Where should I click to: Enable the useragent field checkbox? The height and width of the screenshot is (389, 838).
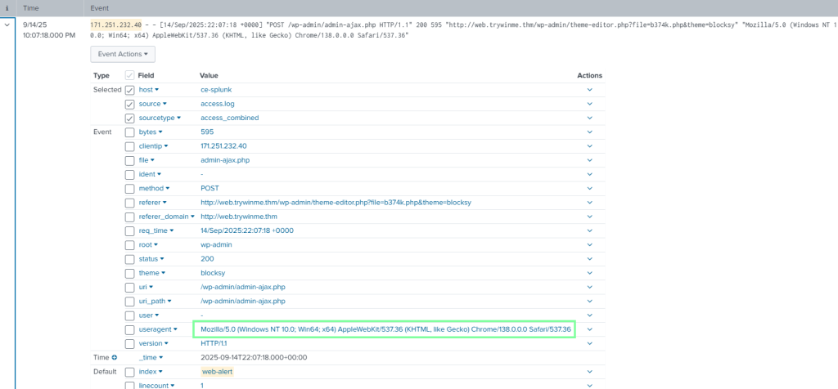pyautogui.click(x=129, y=329)
